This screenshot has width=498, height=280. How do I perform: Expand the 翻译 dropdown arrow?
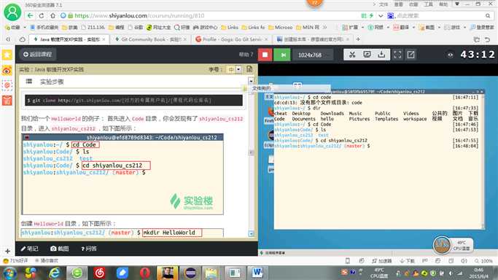[x=414, y=28]
